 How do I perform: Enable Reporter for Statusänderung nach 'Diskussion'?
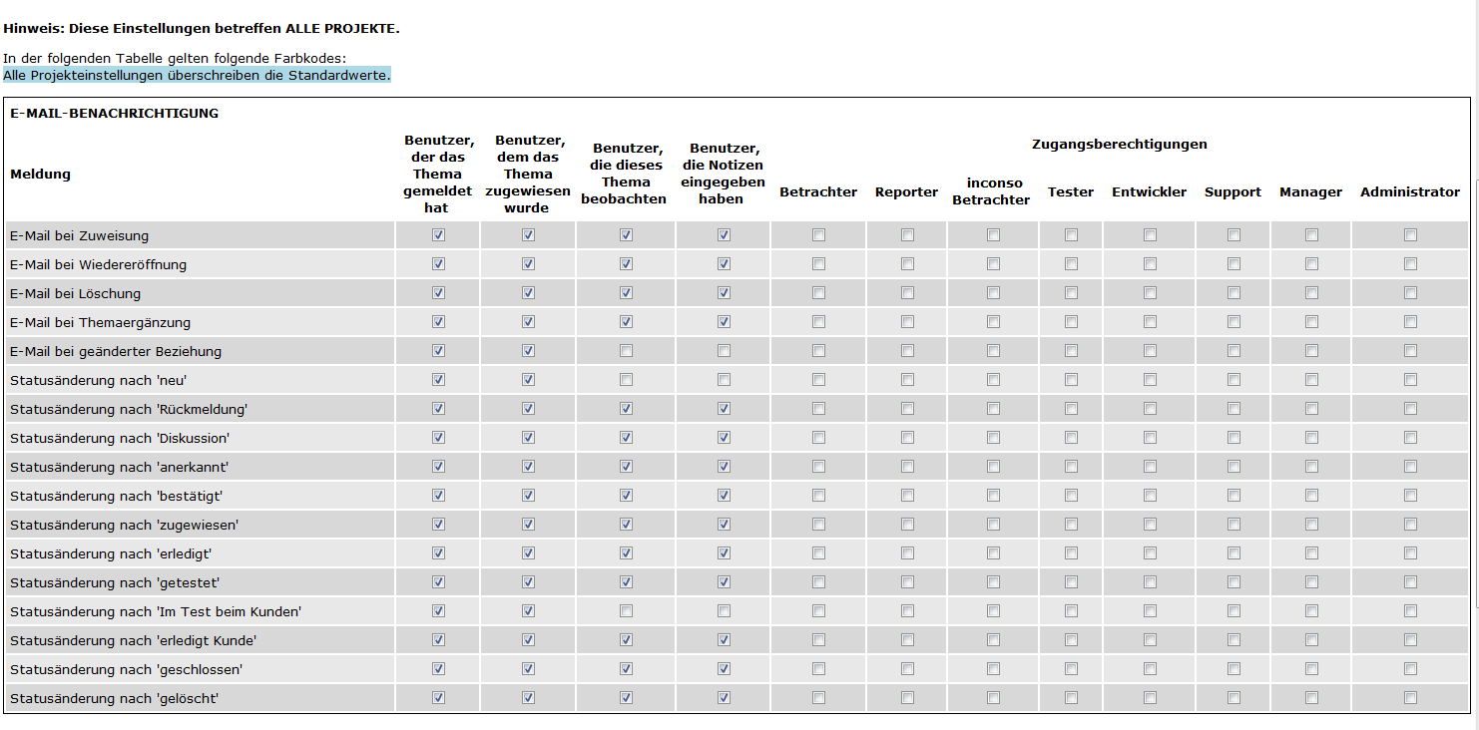tap(907, 438)
